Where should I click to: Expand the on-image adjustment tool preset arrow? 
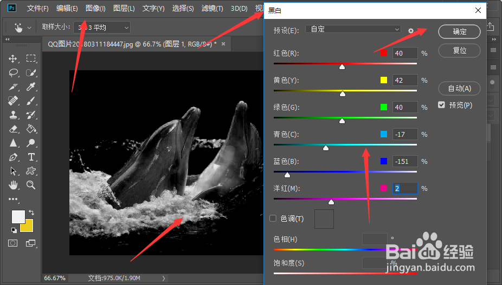point(29,28)
